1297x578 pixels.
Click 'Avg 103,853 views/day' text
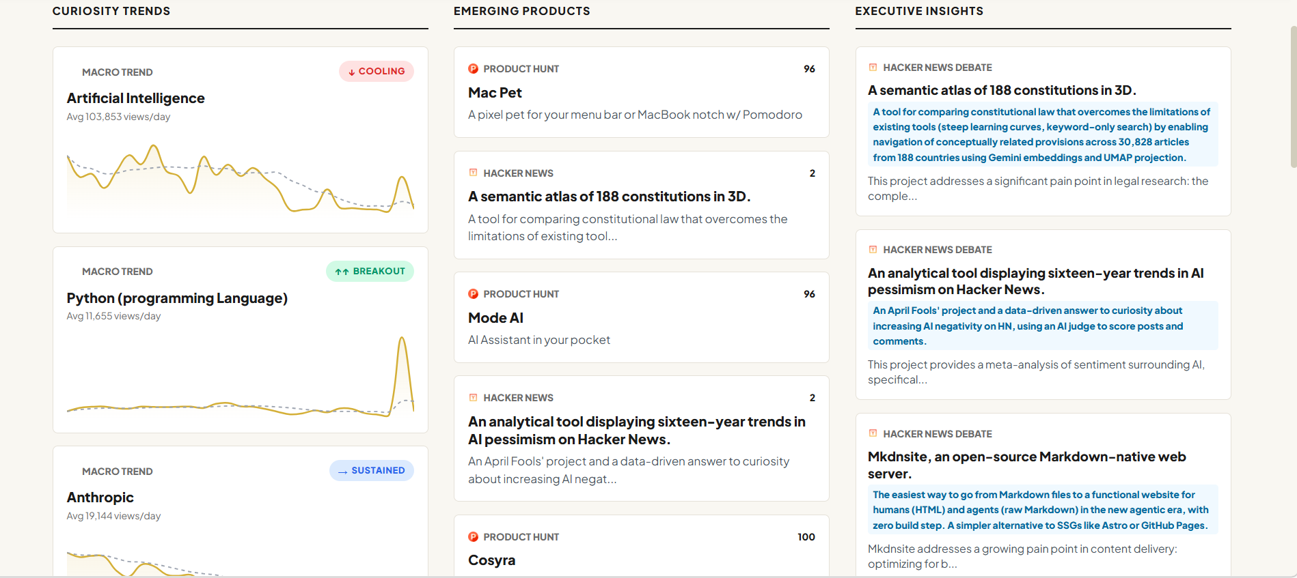[x=118, y=117]
